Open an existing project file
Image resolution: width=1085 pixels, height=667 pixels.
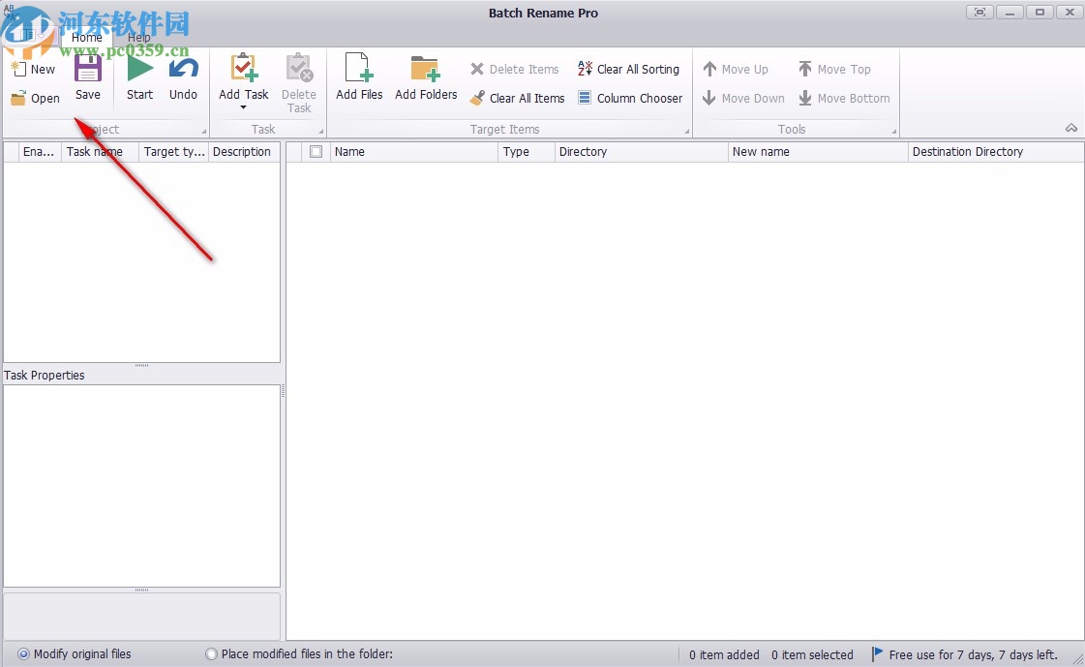point(35,98)
